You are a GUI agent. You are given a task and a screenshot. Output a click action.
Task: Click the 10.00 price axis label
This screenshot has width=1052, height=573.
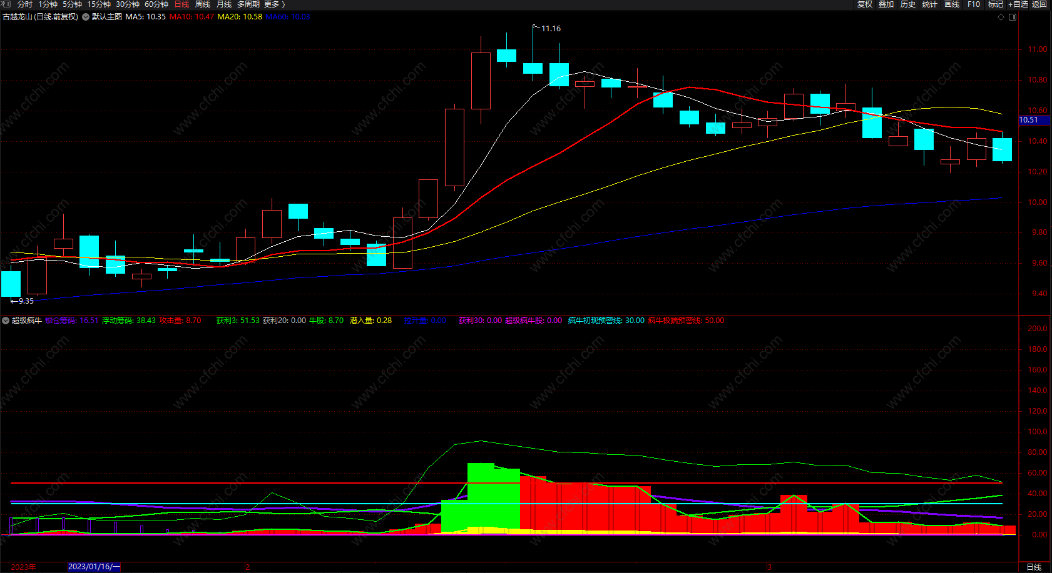1037,202
